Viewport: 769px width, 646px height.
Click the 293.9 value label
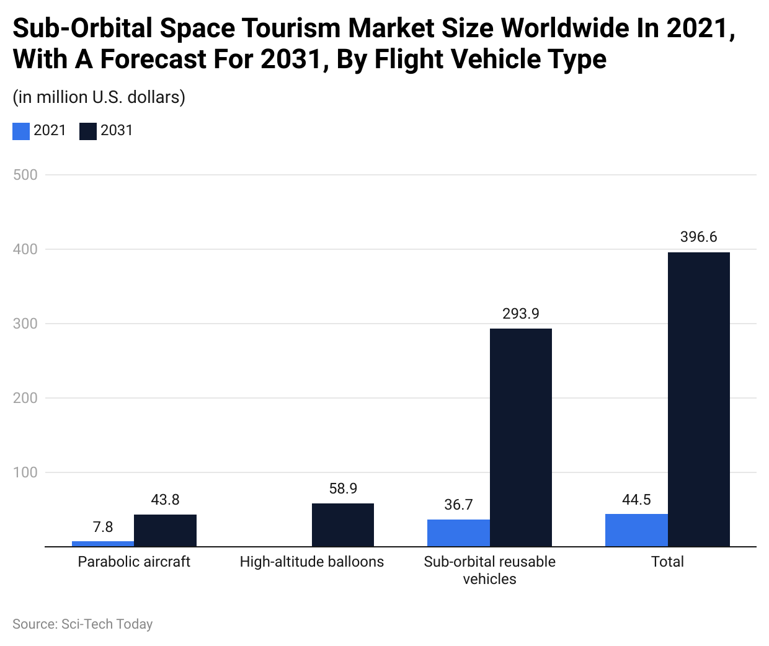(520, 314)
